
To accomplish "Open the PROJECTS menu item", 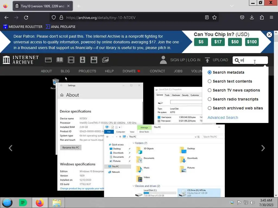I will tap(87, 71).
